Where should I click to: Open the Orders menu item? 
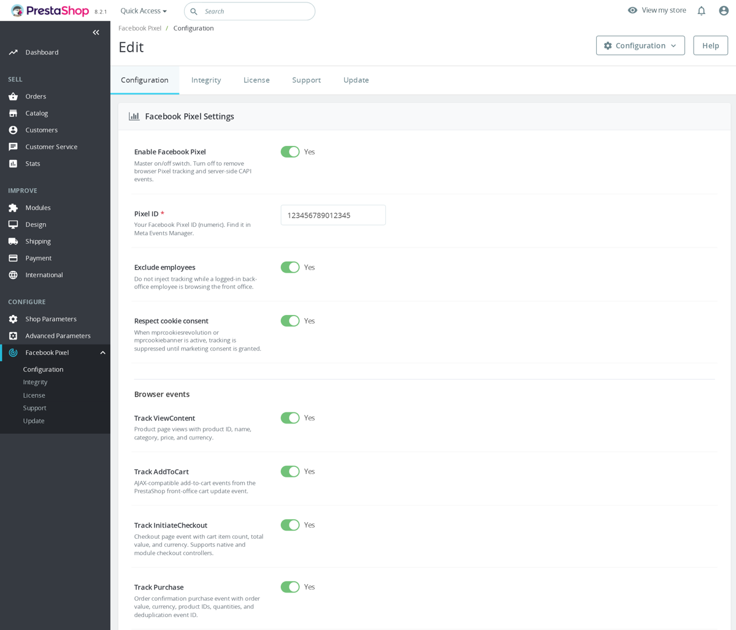point(55,96)
